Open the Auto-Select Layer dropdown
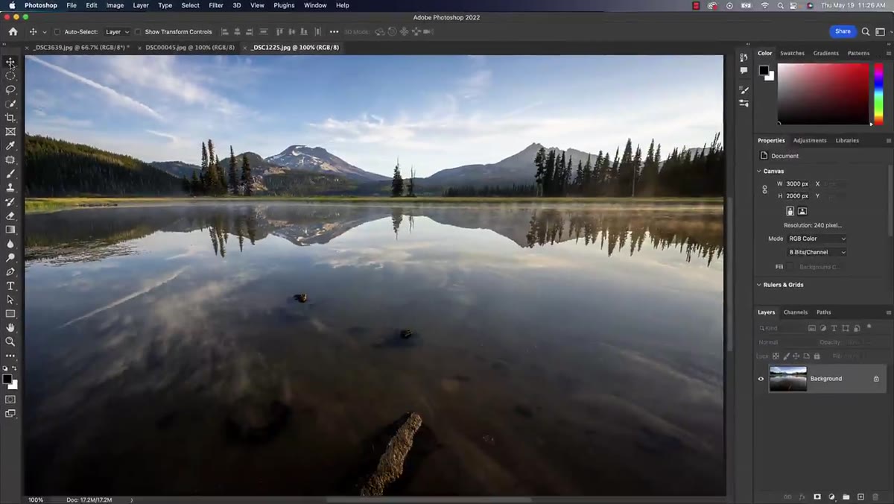894x504 pixels. [x=117, y=32]
